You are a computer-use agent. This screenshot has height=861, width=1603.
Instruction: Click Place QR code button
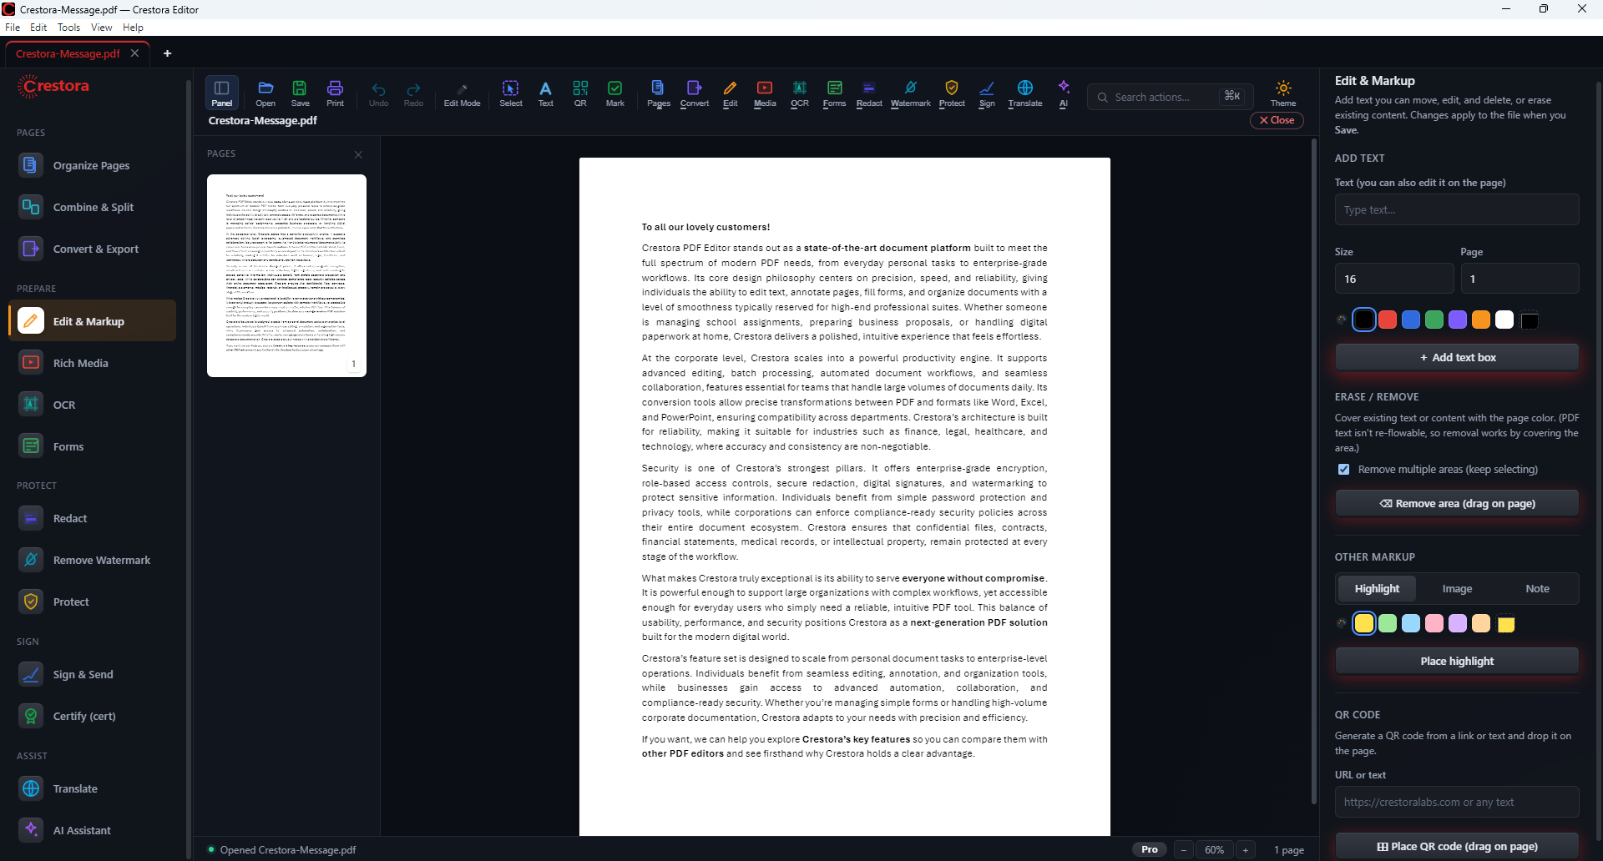click(1457, 846)
